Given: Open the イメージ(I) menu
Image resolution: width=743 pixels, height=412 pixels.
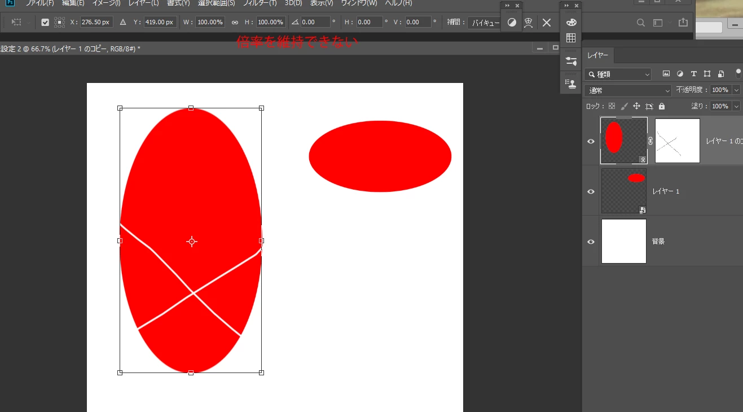Looking at the screenshot, I should point(106,3).
